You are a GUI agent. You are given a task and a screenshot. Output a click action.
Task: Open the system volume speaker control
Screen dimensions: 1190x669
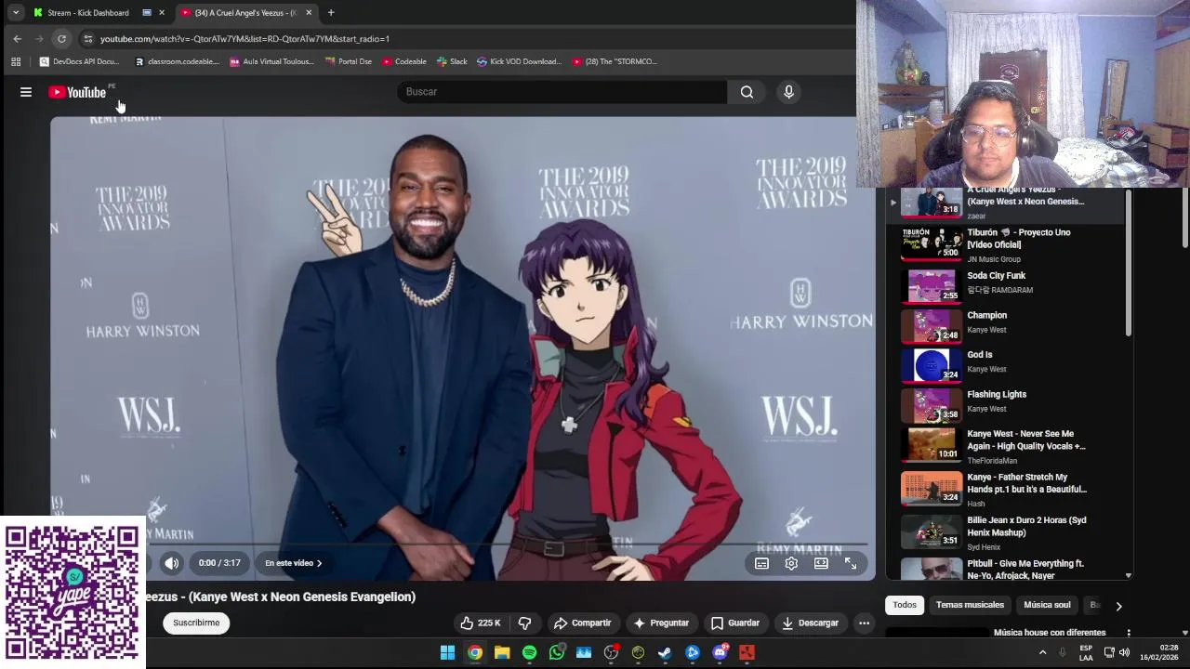pos(1124,652)
